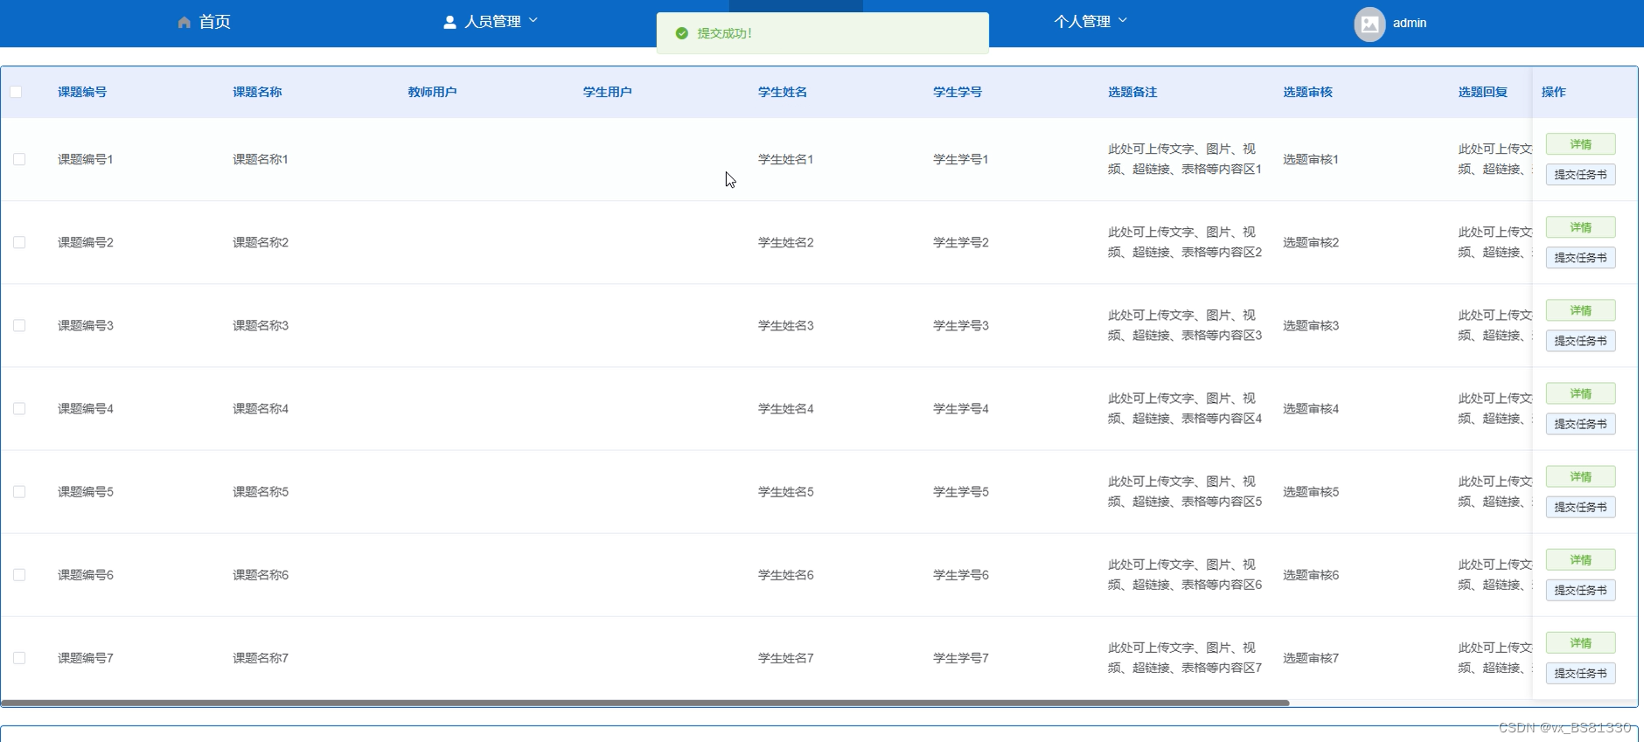Click the admin username label
This screenshot has width=1644, height=742.
coord(1410,24)
